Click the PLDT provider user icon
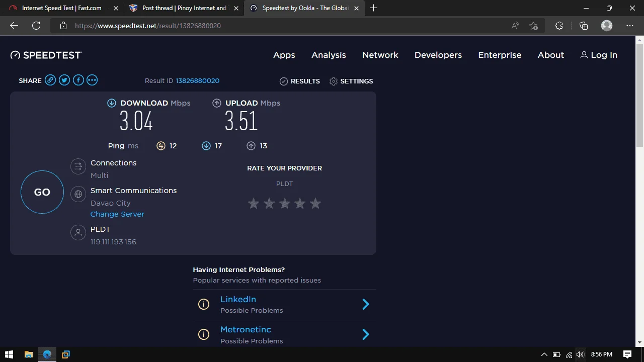 click(78, 233)
